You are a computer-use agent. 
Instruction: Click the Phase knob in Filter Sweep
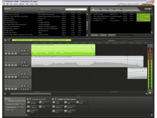(78, 102)
